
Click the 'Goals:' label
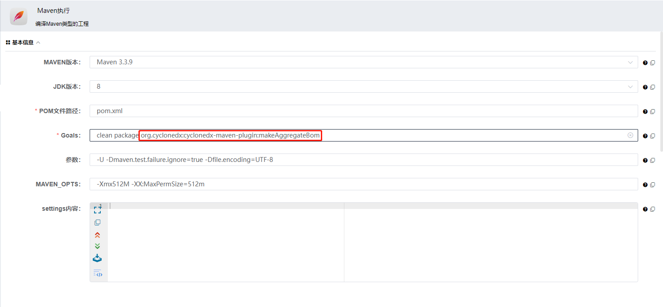click(x=71, y=135)
